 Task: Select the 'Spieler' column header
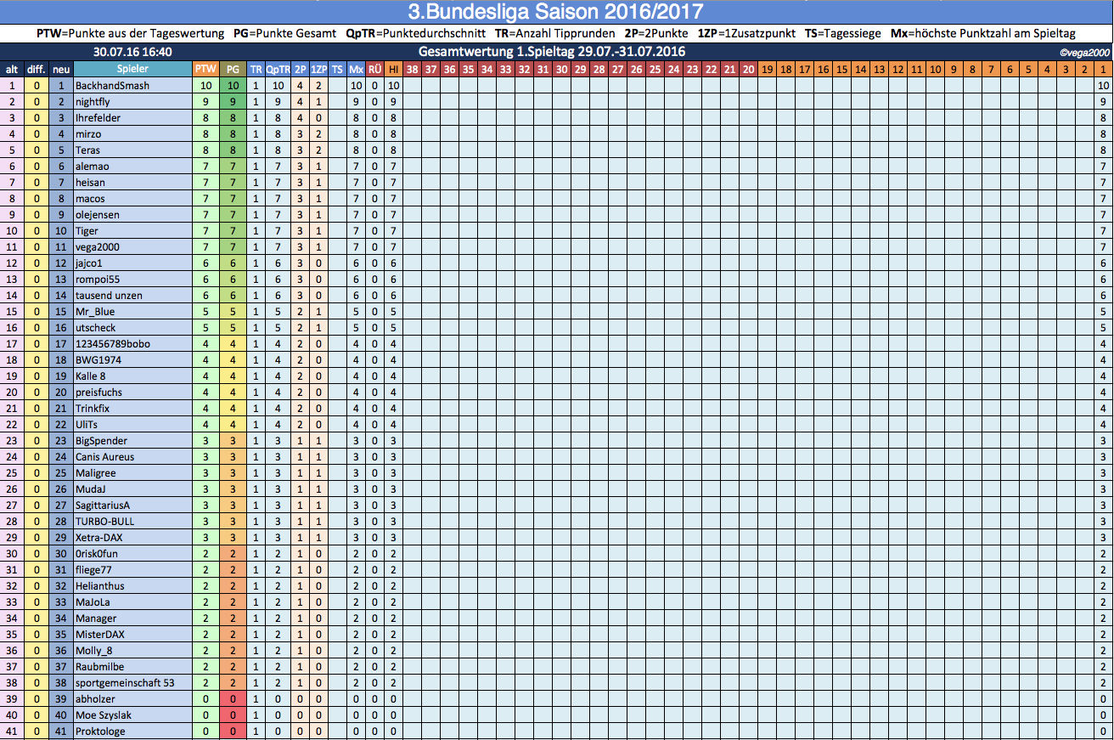(x=132, y=69)
